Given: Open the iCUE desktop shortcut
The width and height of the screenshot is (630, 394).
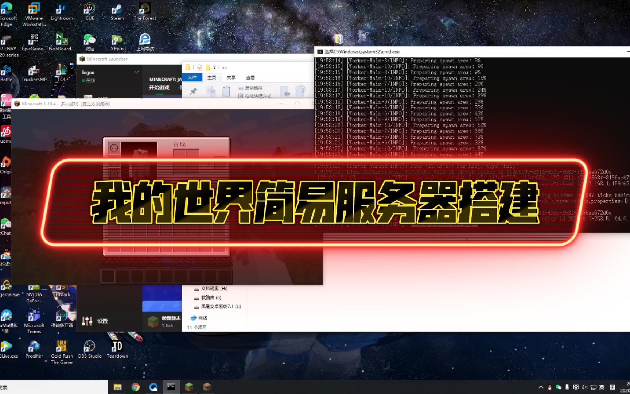Looking at the screenshot, I should point(89,12).
